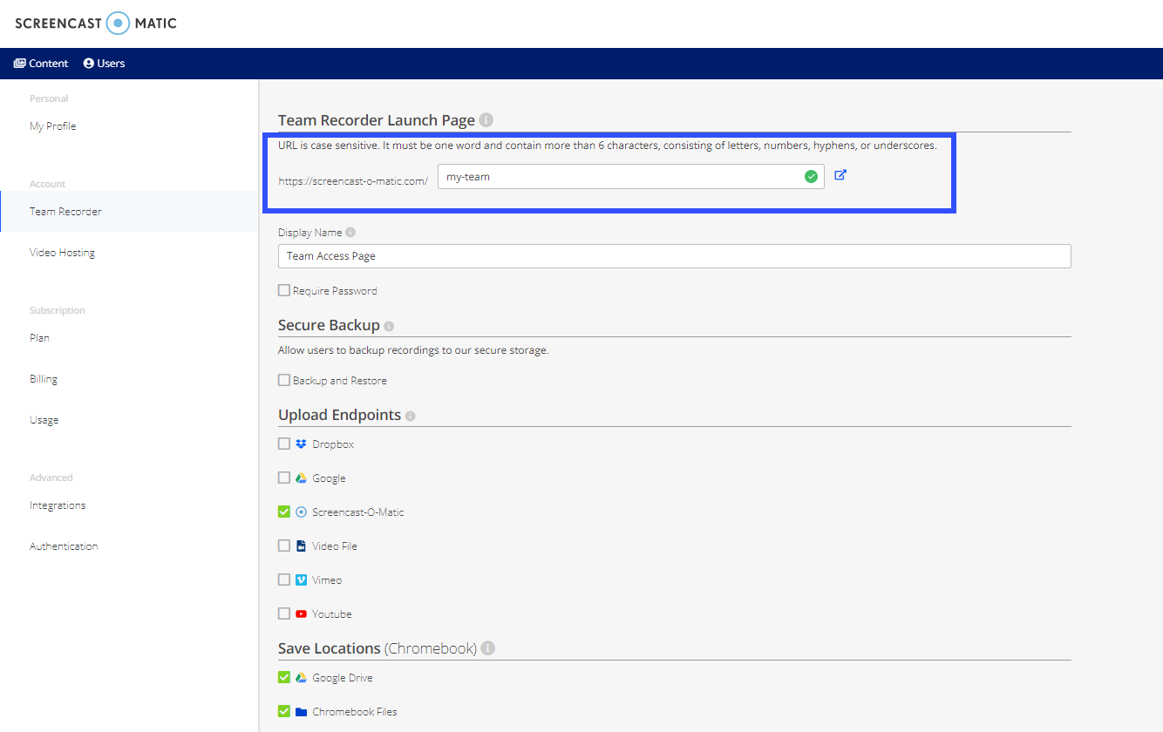Click info icon next to Display Name
Image resolution: width=1163 pixels, height=732 pixels.
350,233
